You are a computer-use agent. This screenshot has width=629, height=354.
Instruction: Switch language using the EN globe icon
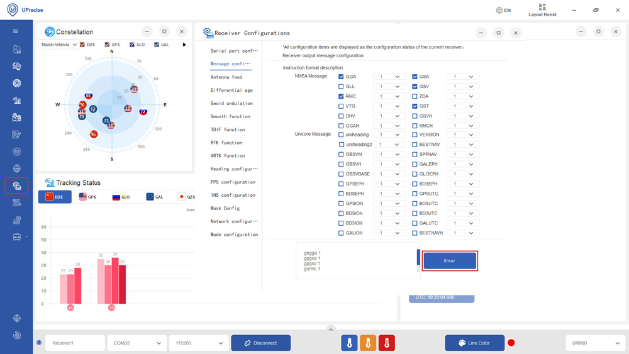pos(503,10)
